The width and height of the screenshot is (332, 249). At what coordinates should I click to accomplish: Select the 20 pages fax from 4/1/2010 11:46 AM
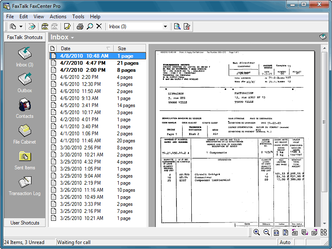pos(98,141)
